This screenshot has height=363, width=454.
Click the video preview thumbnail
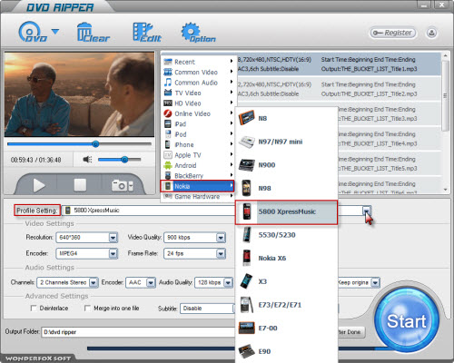click(x=79, y=94)
